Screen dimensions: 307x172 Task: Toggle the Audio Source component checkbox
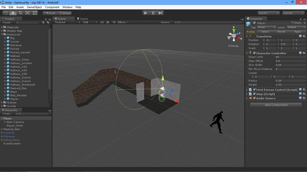coord(254,98)
